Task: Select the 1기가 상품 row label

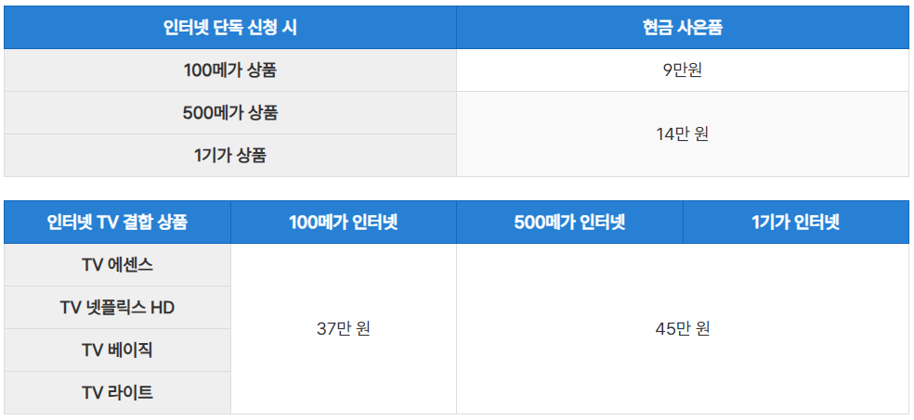Action: [x=230, y=156]
